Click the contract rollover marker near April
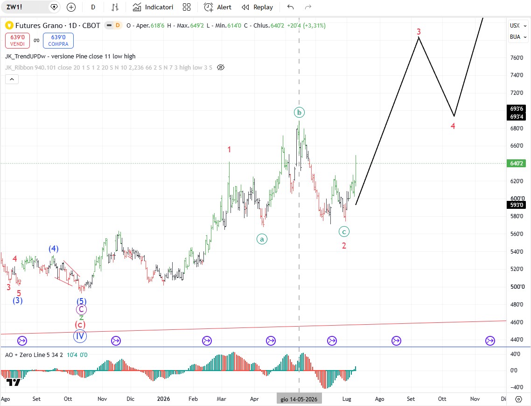 271,341
